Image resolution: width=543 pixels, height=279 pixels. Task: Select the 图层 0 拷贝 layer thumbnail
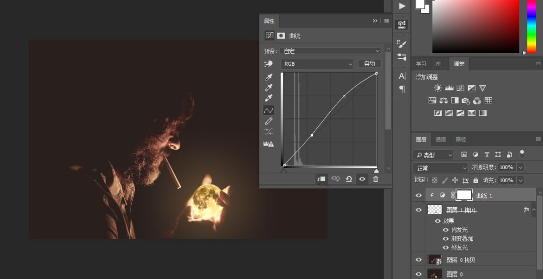coord(434,259)
